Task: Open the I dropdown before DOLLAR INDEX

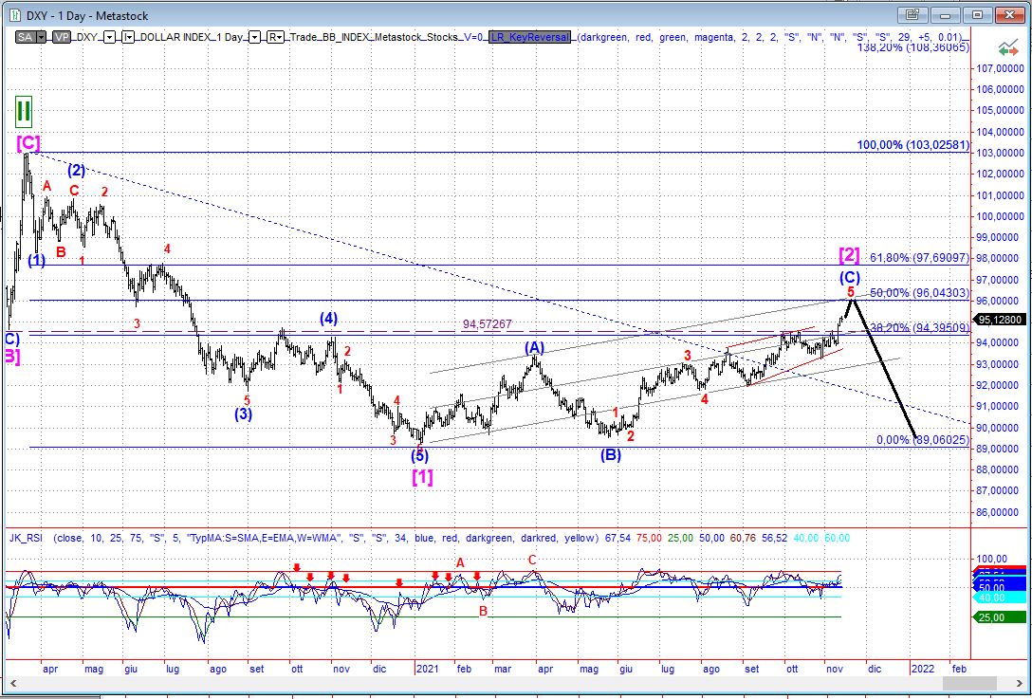Action: (129, 37)
